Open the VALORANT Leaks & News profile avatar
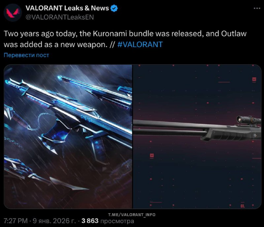 click(x=13, y=13)
